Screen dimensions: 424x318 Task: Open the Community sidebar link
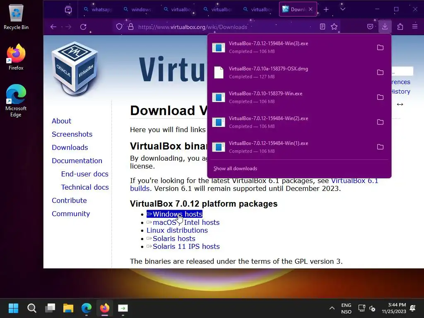coord(71,214)
